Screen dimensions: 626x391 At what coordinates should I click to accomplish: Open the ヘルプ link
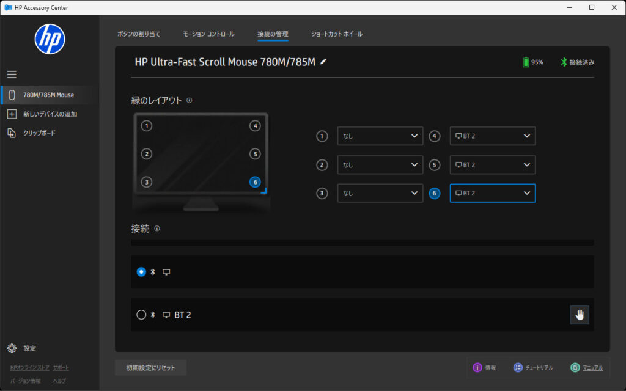[x=59, y=381]
